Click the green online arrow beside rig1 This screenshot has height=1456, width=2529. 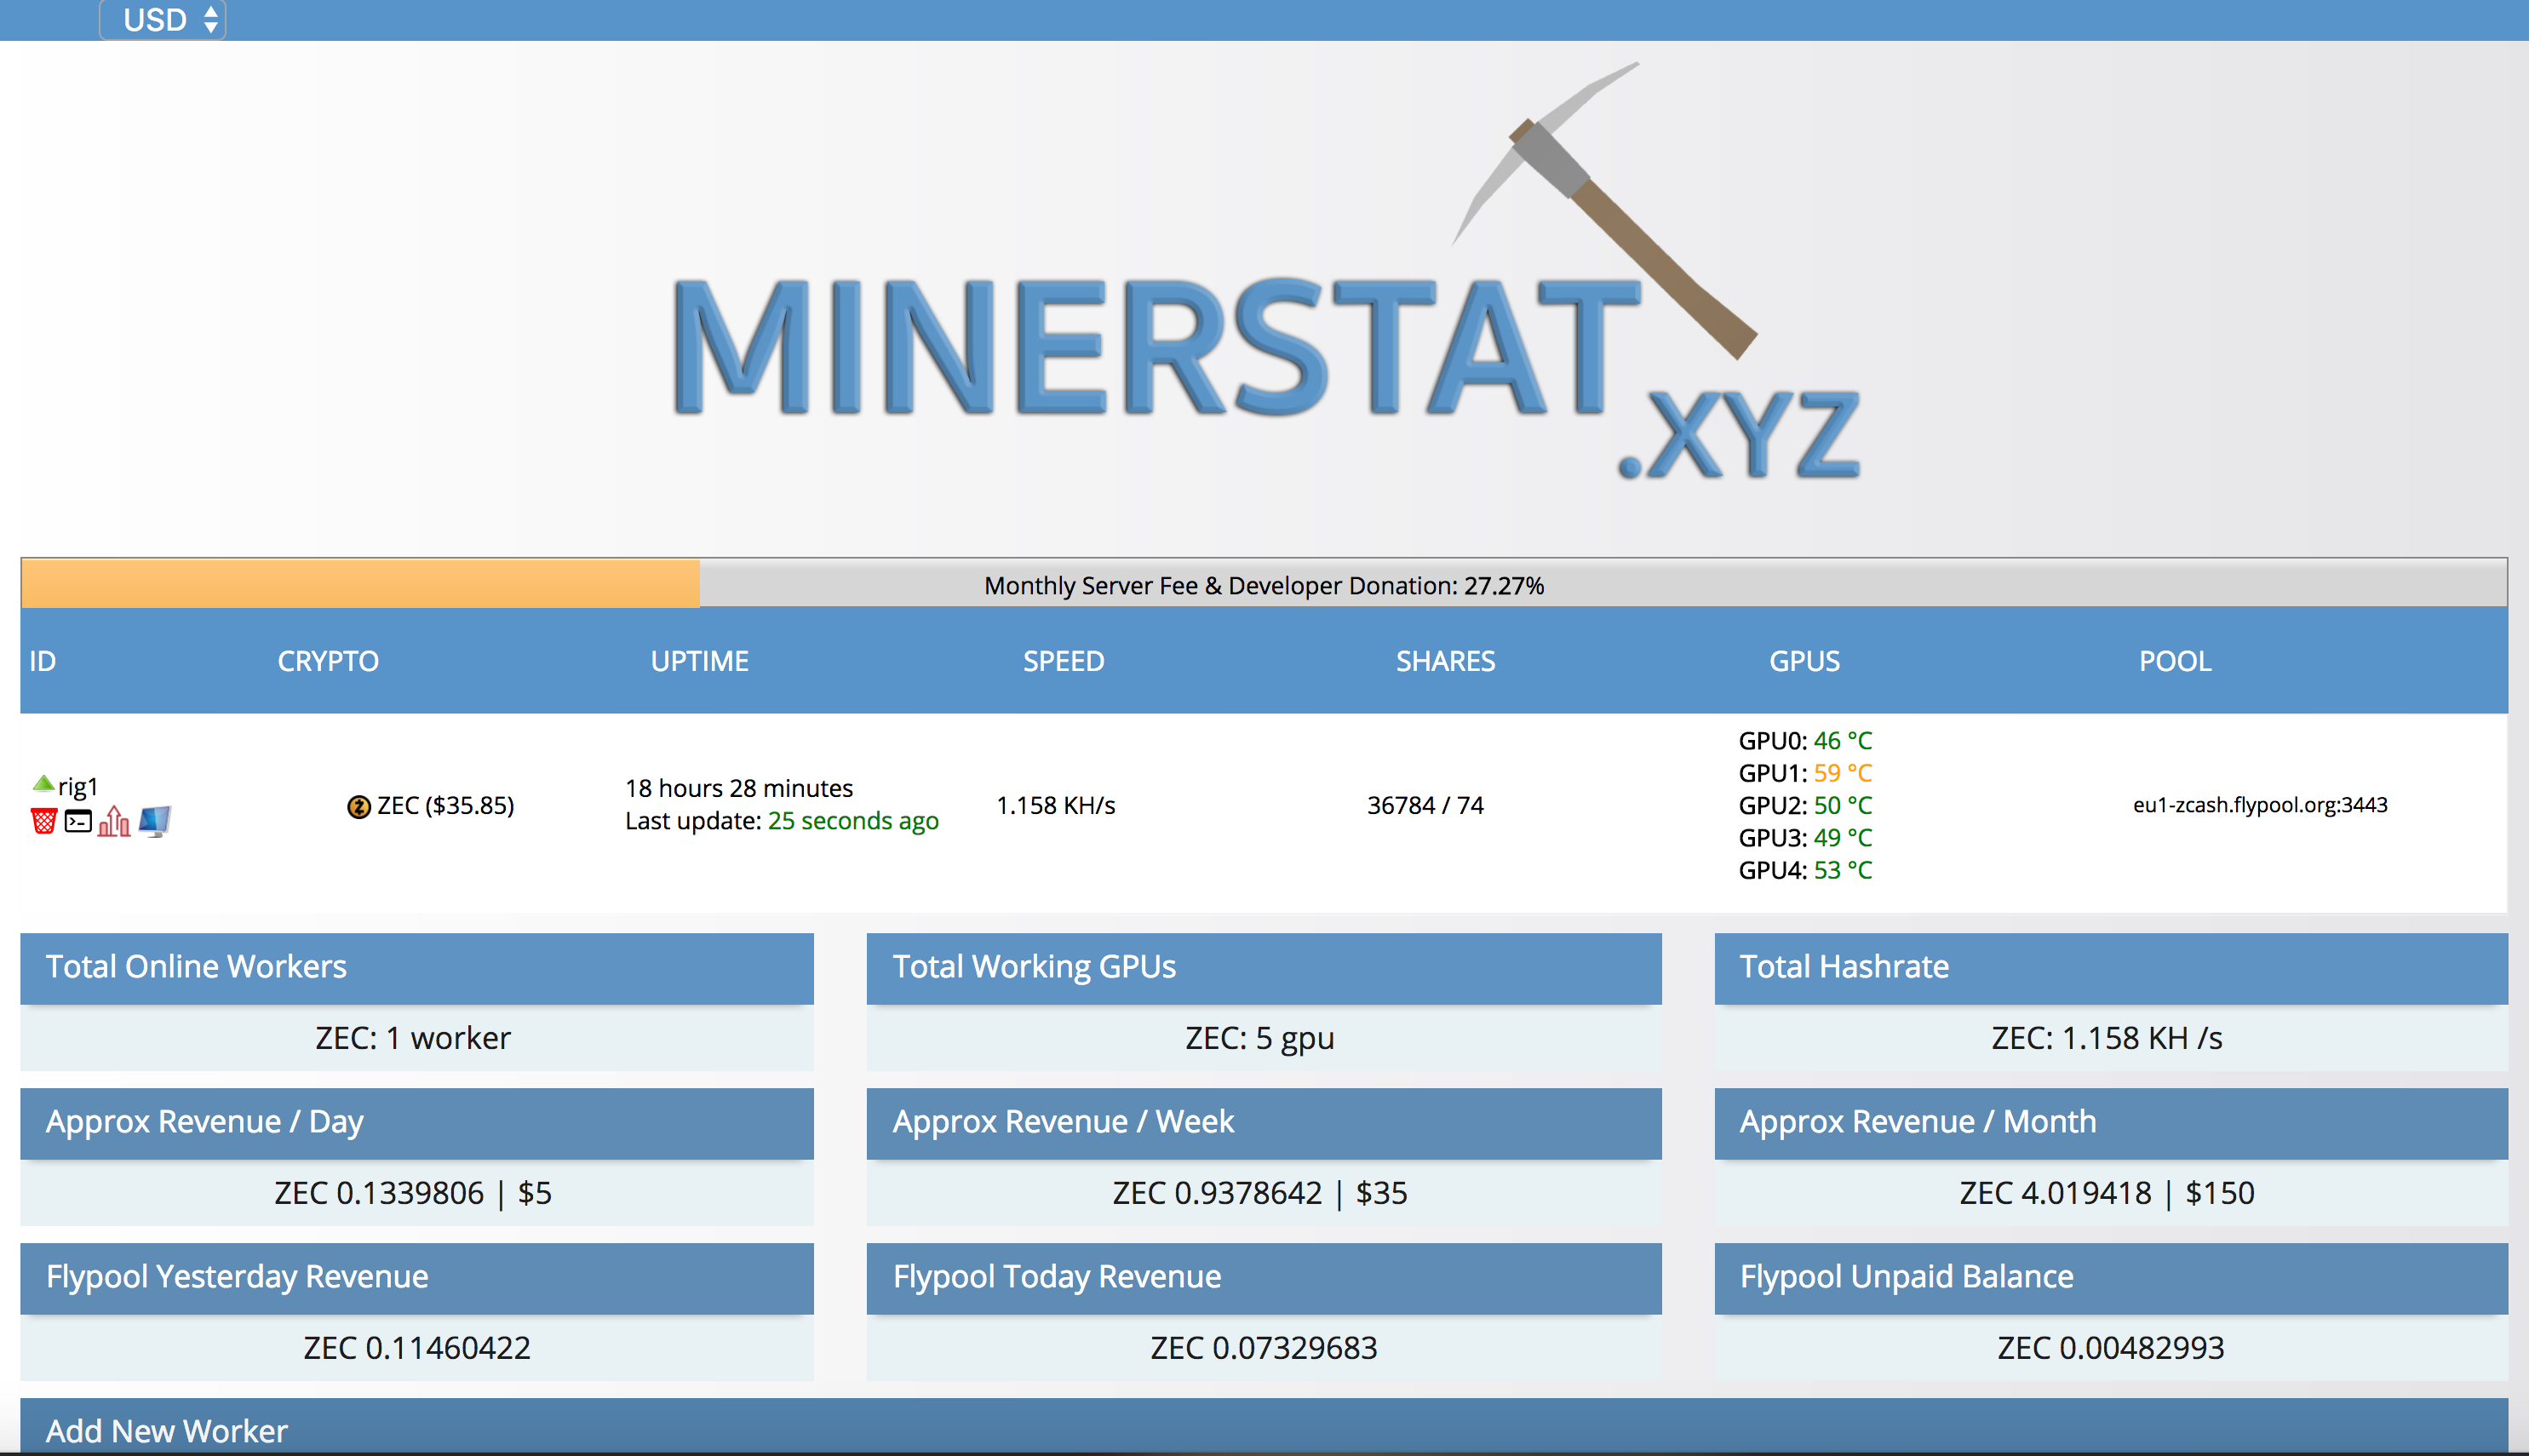point(43,783)
